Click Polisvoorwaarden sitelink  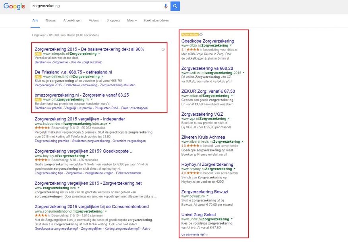coord(128,173)
